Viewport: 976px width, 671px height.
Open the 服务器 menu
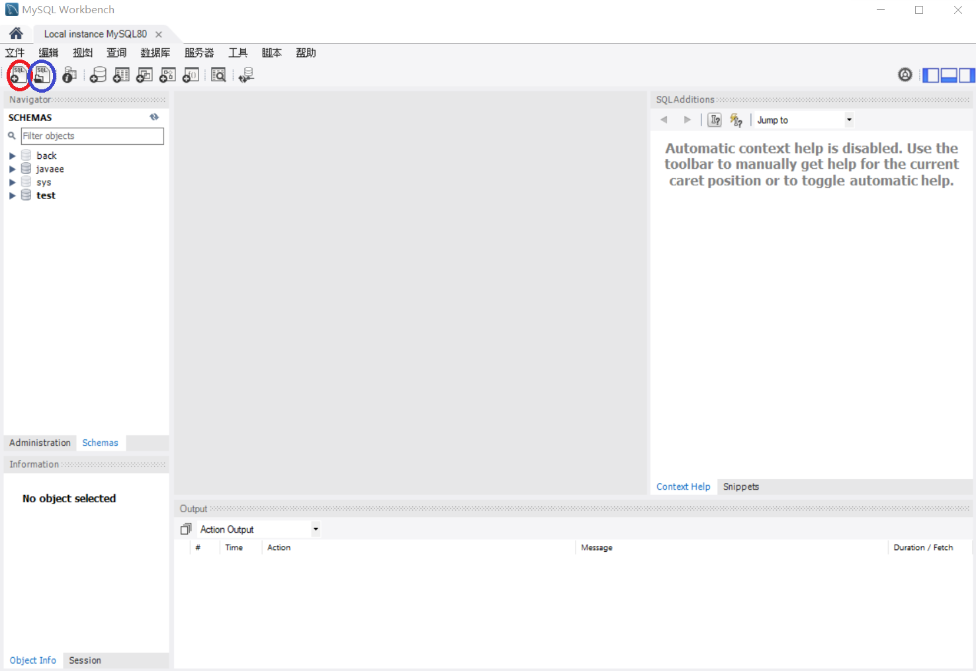click(x=199, y=53)
